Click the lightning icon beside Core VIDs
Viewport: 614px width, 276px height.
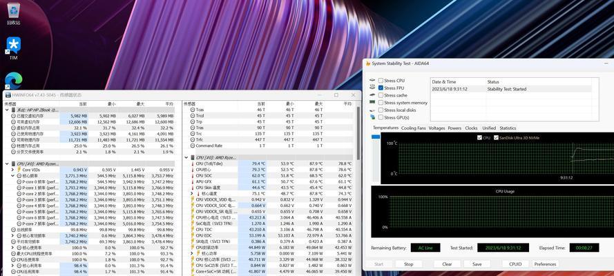pos(19,170)
